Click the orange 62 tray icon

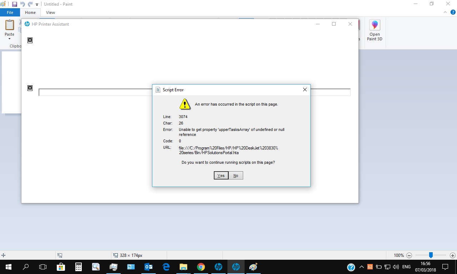click(370, 267)
